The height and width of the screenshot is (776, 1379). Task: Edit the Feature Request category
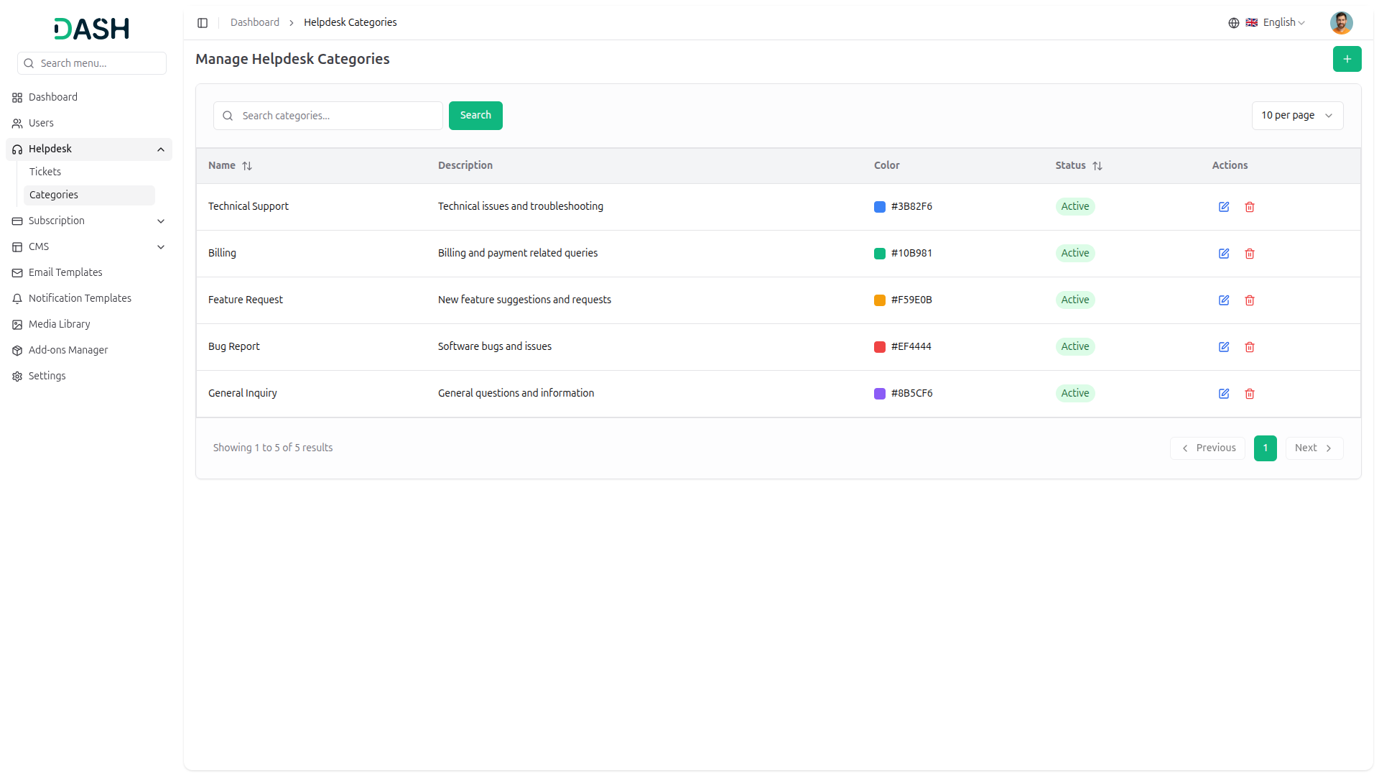(1224, 300)
